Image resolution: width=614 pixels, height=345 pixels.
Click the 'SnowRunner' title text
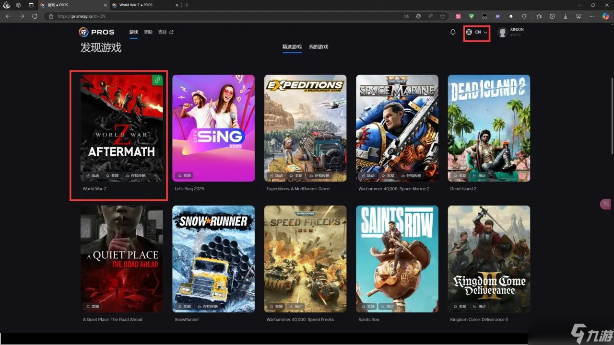tap(187, 320)
